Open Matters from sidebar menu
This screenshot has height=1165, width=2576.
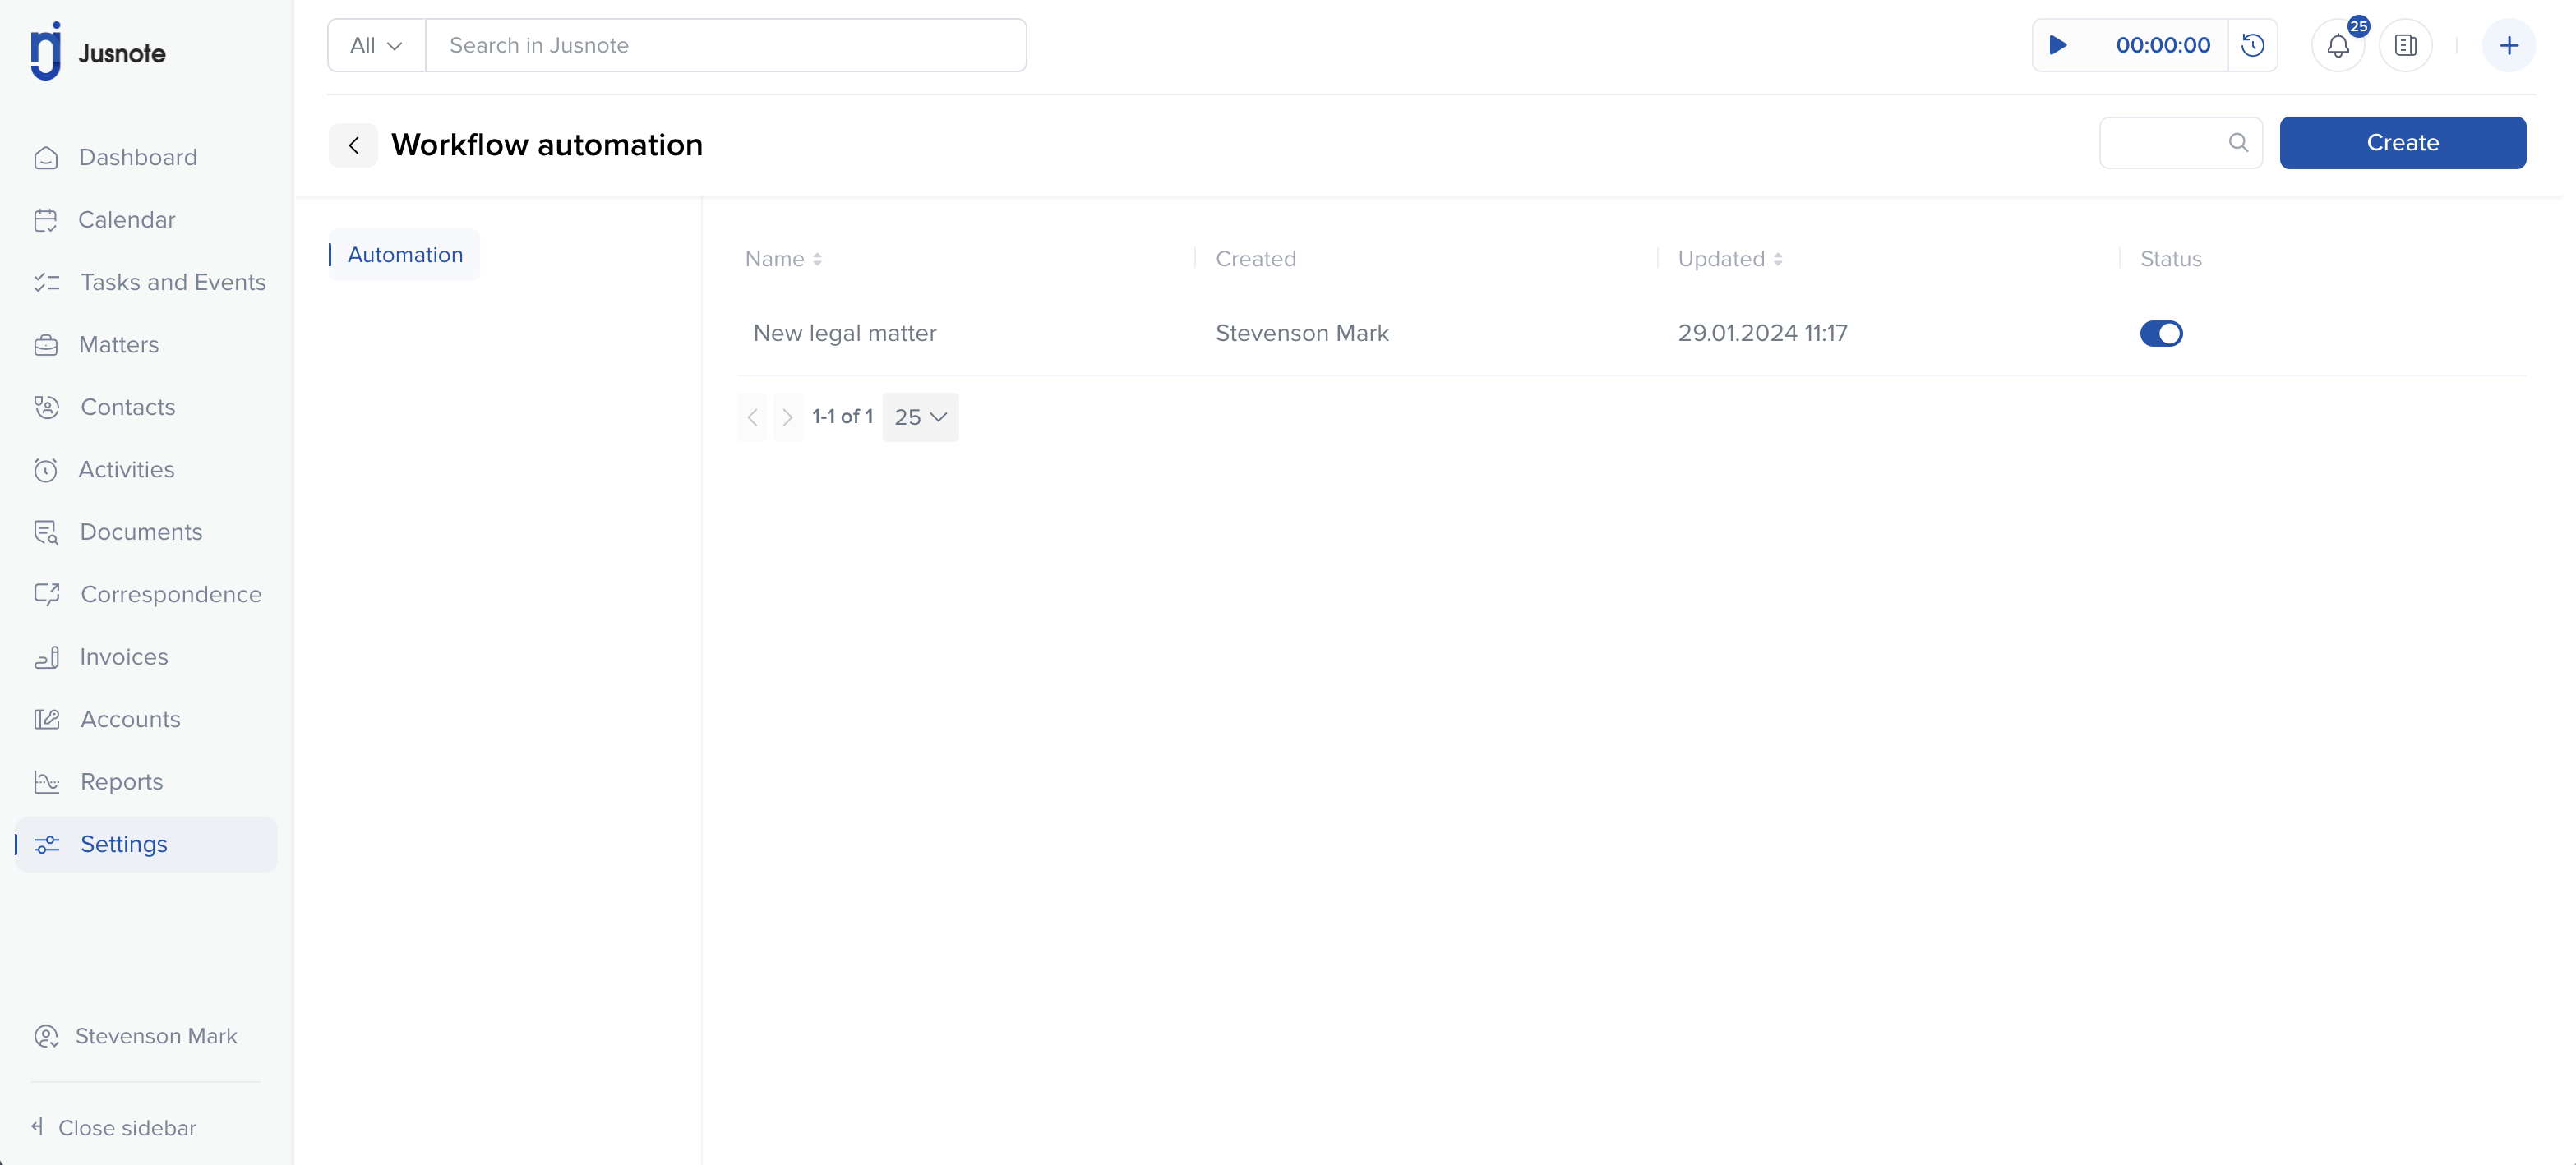pyautogui.click(x=118, y=345)
